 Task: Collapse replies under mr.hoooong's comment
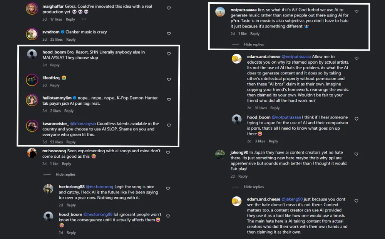(x=65, y=175)
